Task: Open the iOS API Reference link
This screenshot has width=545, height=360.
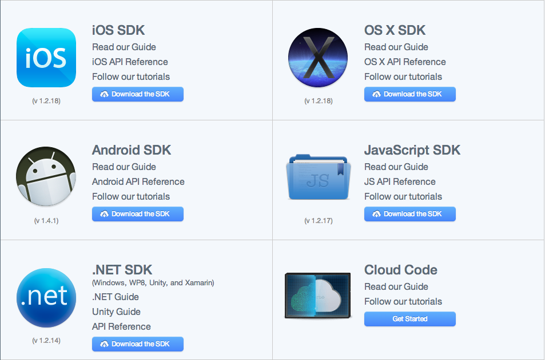Action: click(x=130, y=62)
